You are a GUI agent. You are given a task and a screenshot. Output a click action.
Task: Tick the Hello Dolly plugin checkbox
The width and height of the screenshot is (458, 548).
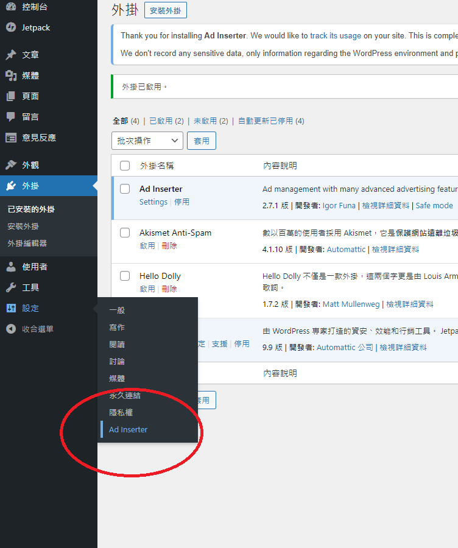(125, 276)
